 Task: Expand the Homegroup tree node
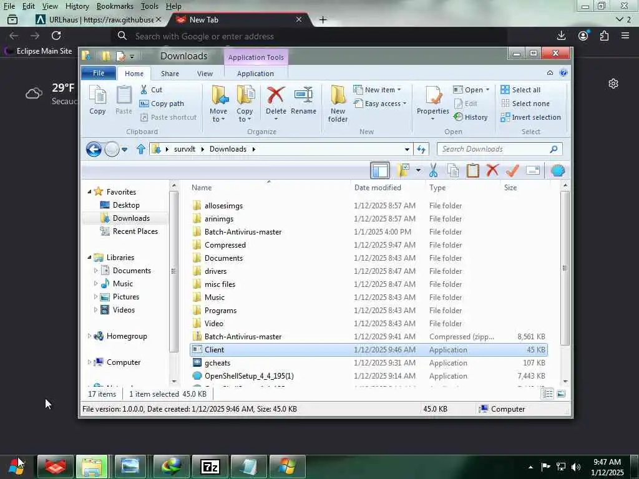pos(89,336)
